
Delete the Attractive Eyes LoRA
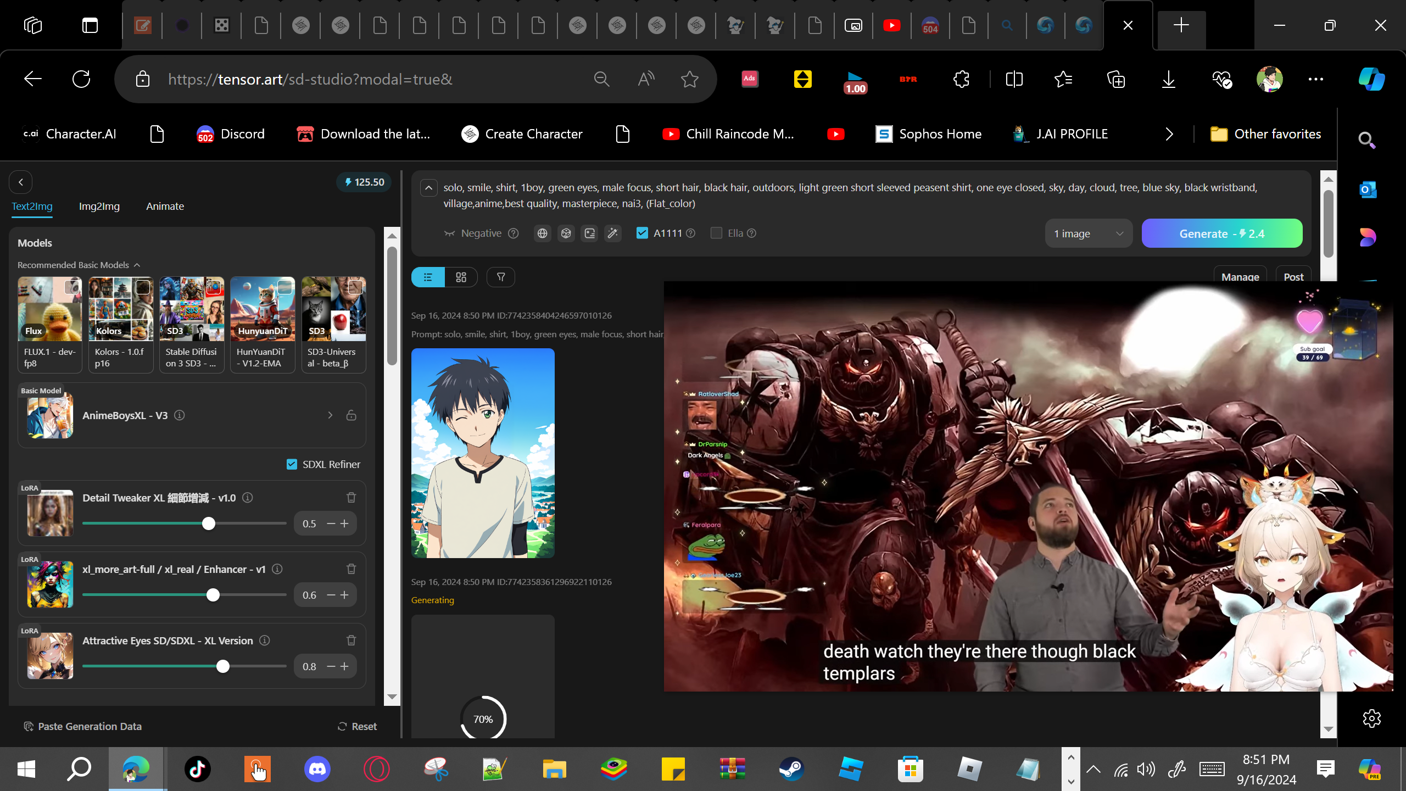coord(351,640)
